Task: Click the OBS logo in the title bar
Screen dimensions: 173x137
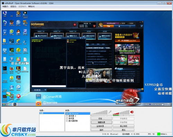Action: tap(3, 3)
